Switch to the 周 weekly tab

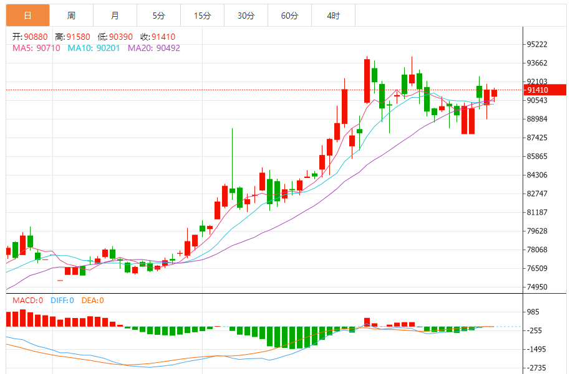[71, 15]
